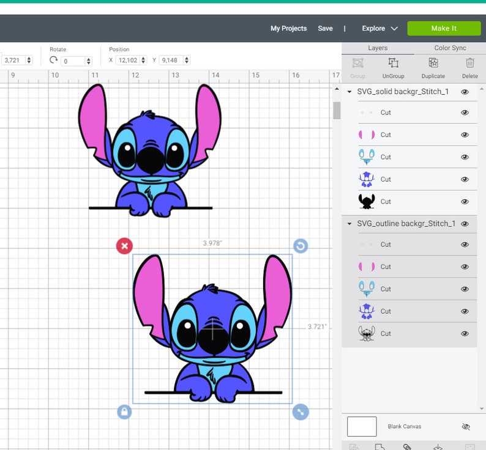Hide the light blue face Cut layer in SVG_solid group

[x=465, y=157]
